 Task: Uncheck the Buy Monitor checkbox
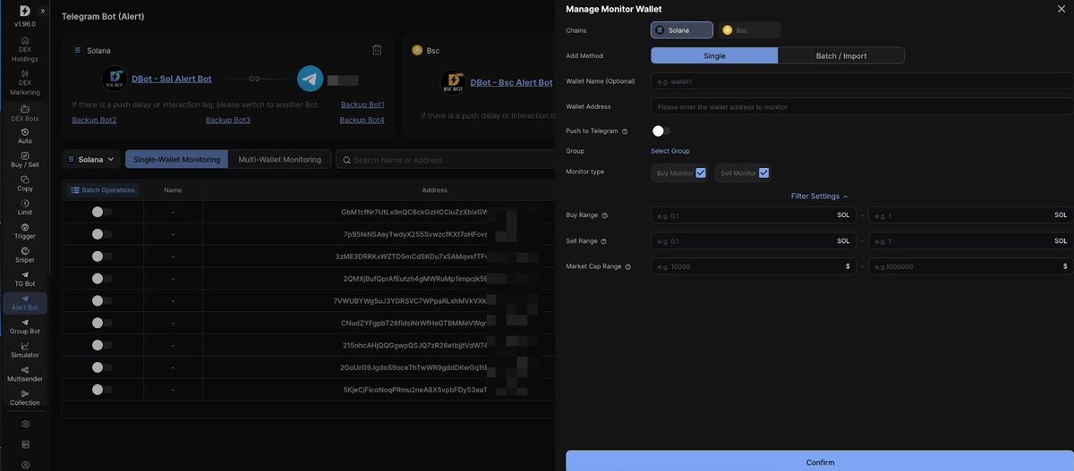701,172
